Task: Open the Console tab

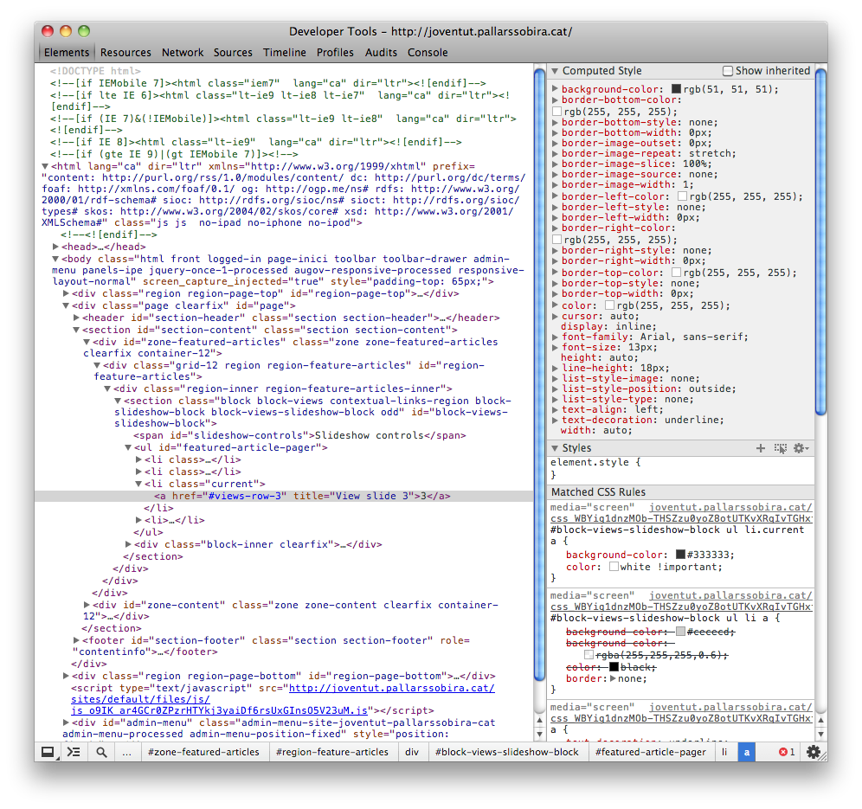Action: pyautogui.click(x=428, y=52)
